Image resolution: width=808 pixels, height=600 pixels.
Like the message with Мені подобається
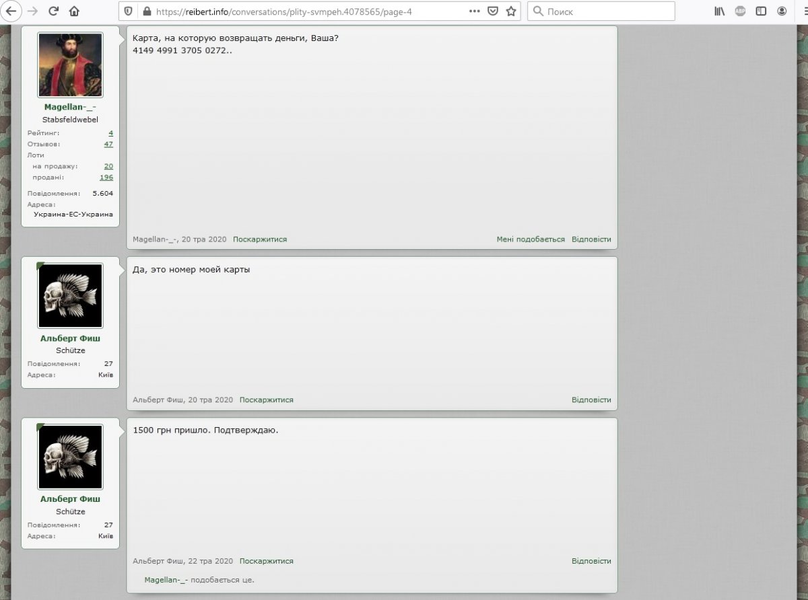tap(531, 239)
